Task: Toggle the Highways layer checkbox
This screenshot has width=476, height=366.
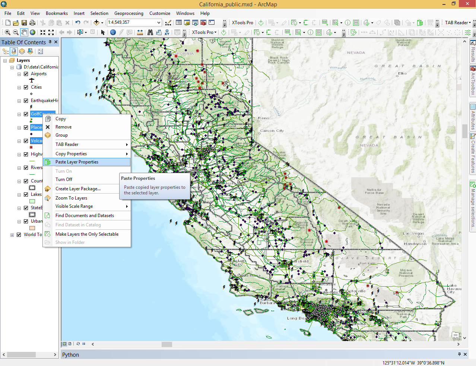Action: click(26, 155)
